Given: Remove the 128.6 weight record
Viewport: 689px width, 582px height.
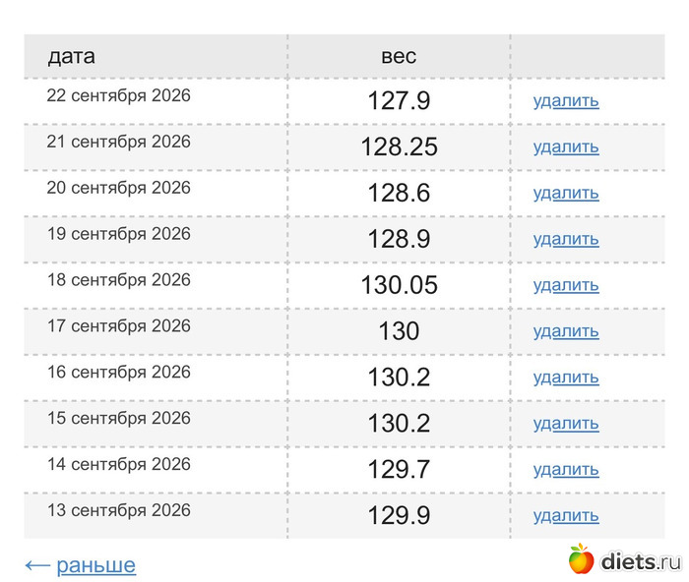Looking at the screenshot, I should coord(566,193).
